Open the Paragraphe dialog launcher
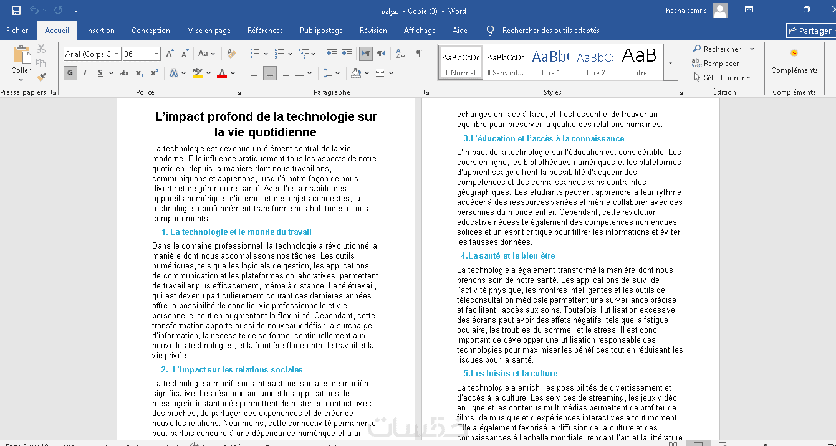The image size is (836, 446). click(425, 92)
